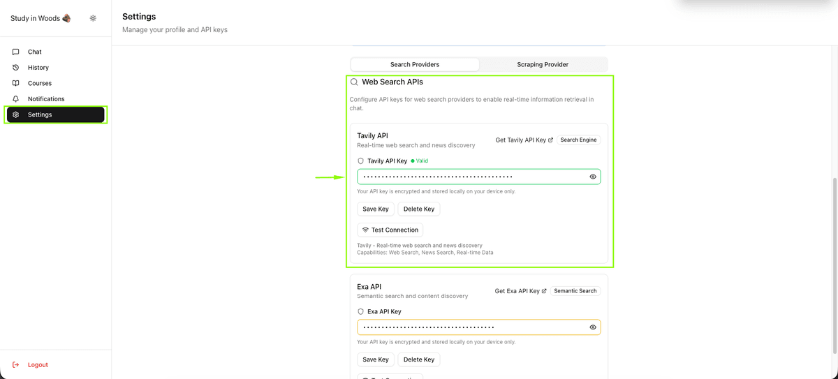
Task: Open the Get Exa API Key link
Action: (x=521, y=291)
